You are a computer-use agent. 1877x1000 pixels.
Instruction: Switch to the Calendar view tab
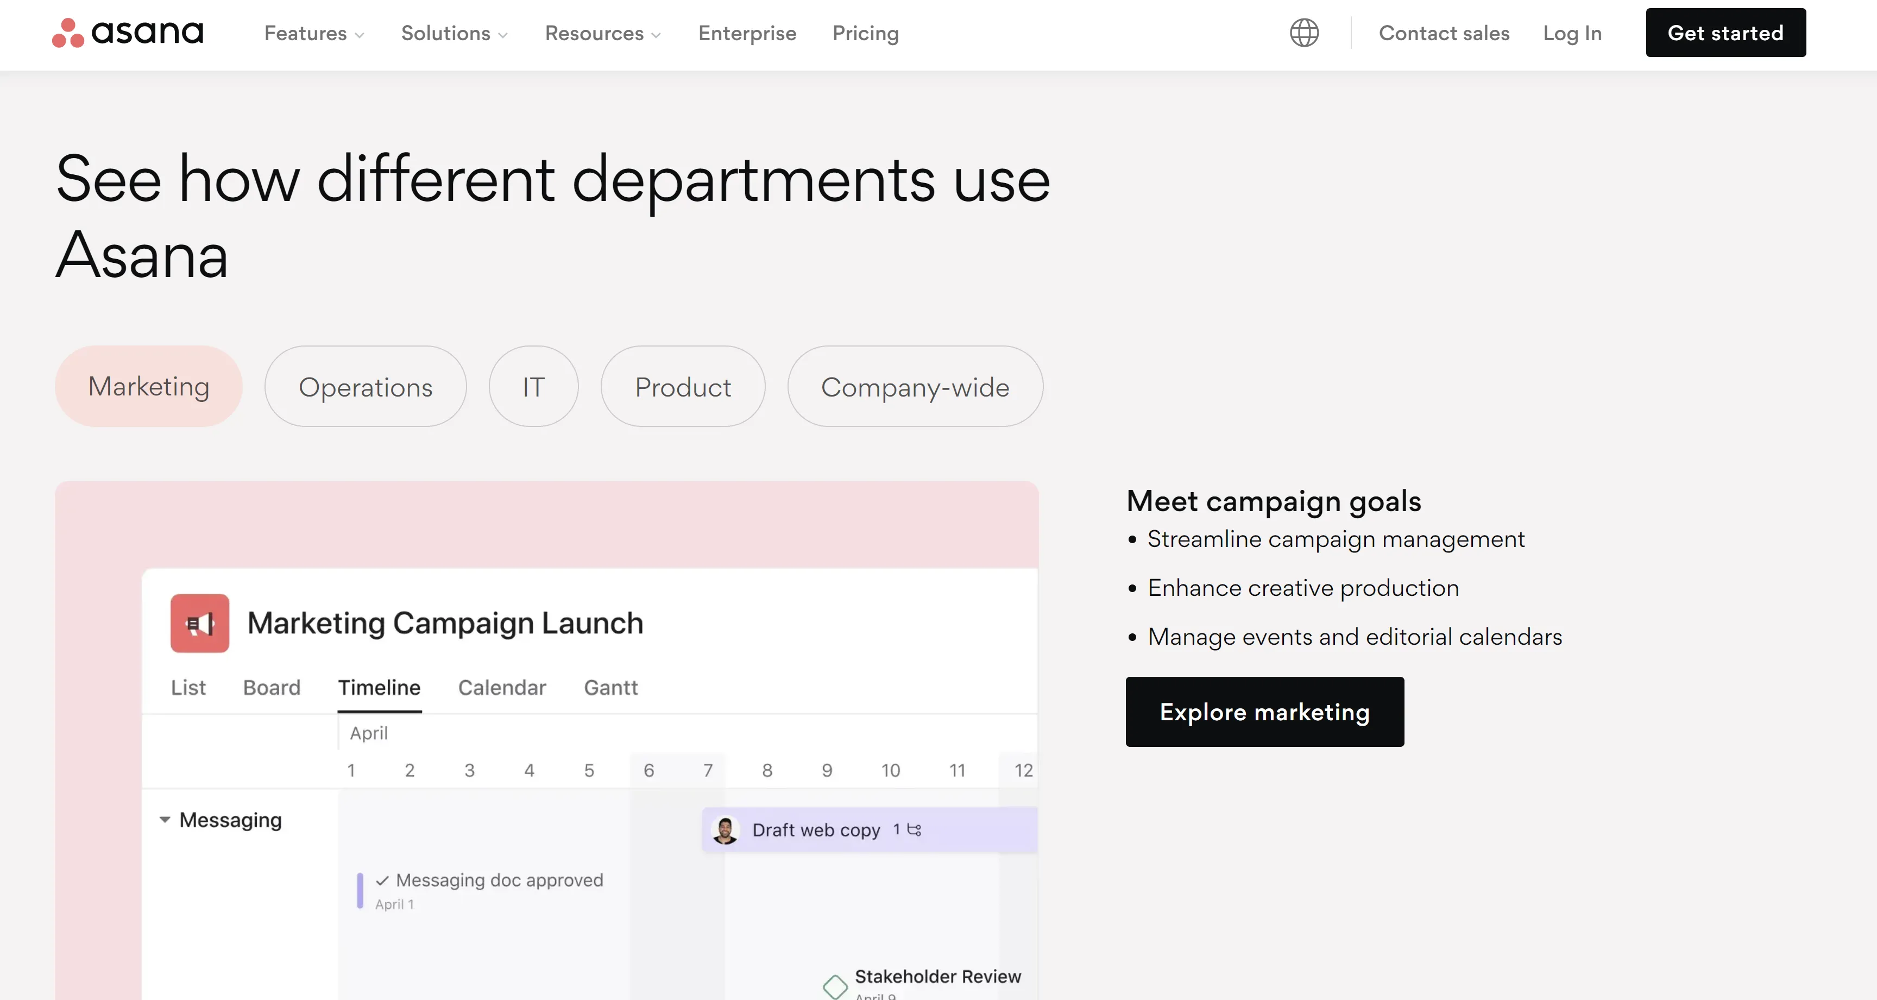click(x=502, y=687)
